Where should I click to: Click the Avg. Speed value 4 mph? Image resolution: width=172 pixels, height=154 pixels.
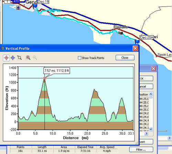coord(107,151)
